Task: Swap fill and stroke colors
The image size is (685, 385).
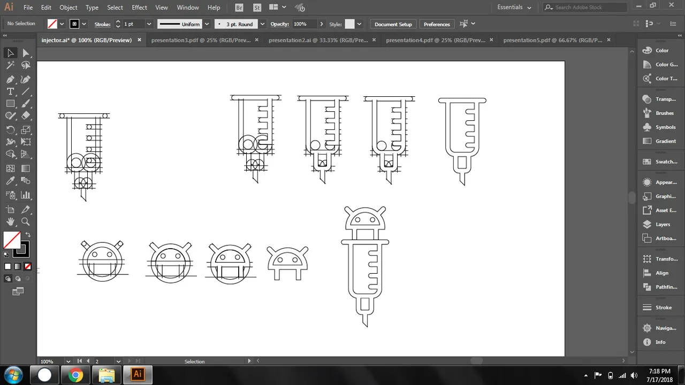Action: tap(28, 235)
